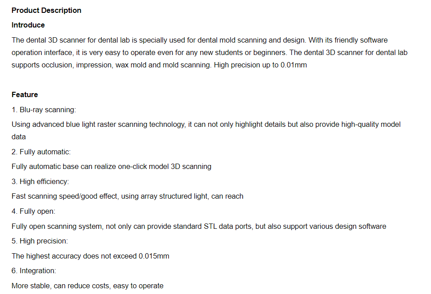The image size is (431, 294).
Task: Click the line starting 'supports occlusion, impression'
Action: [159, 65]
